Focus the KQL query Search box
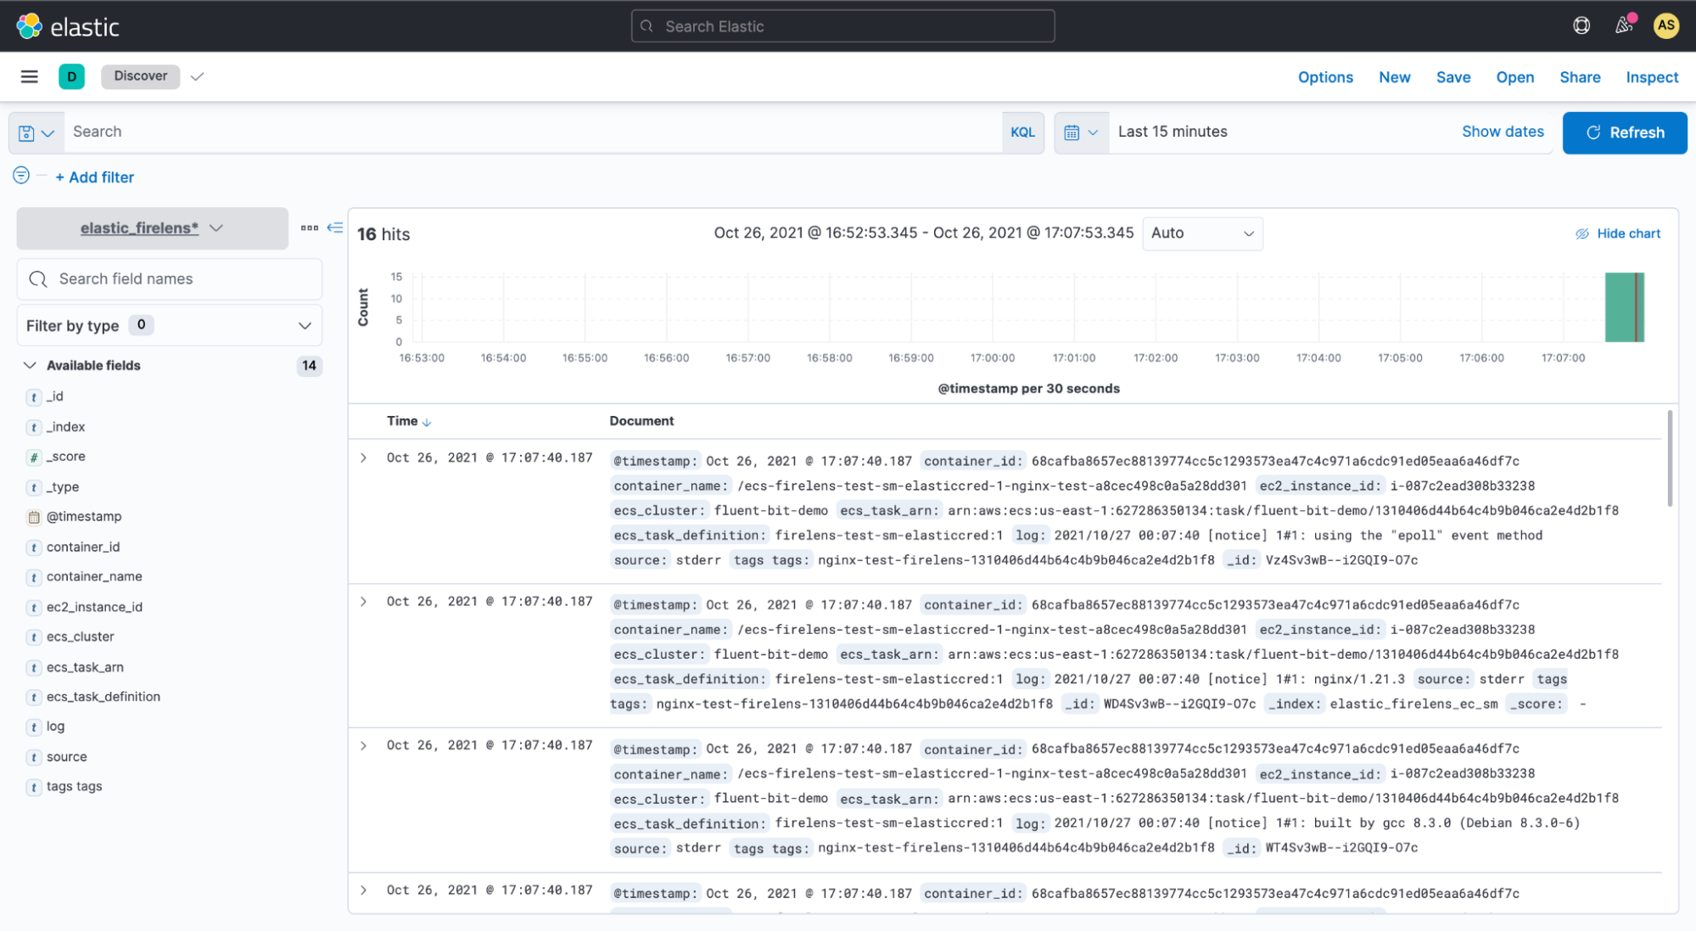The width and height of the screenshot is (1696, 932). (533, 132)
